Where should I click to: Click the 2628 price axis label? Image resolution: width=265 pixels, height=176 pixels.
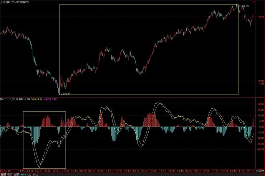coord(261,17)
